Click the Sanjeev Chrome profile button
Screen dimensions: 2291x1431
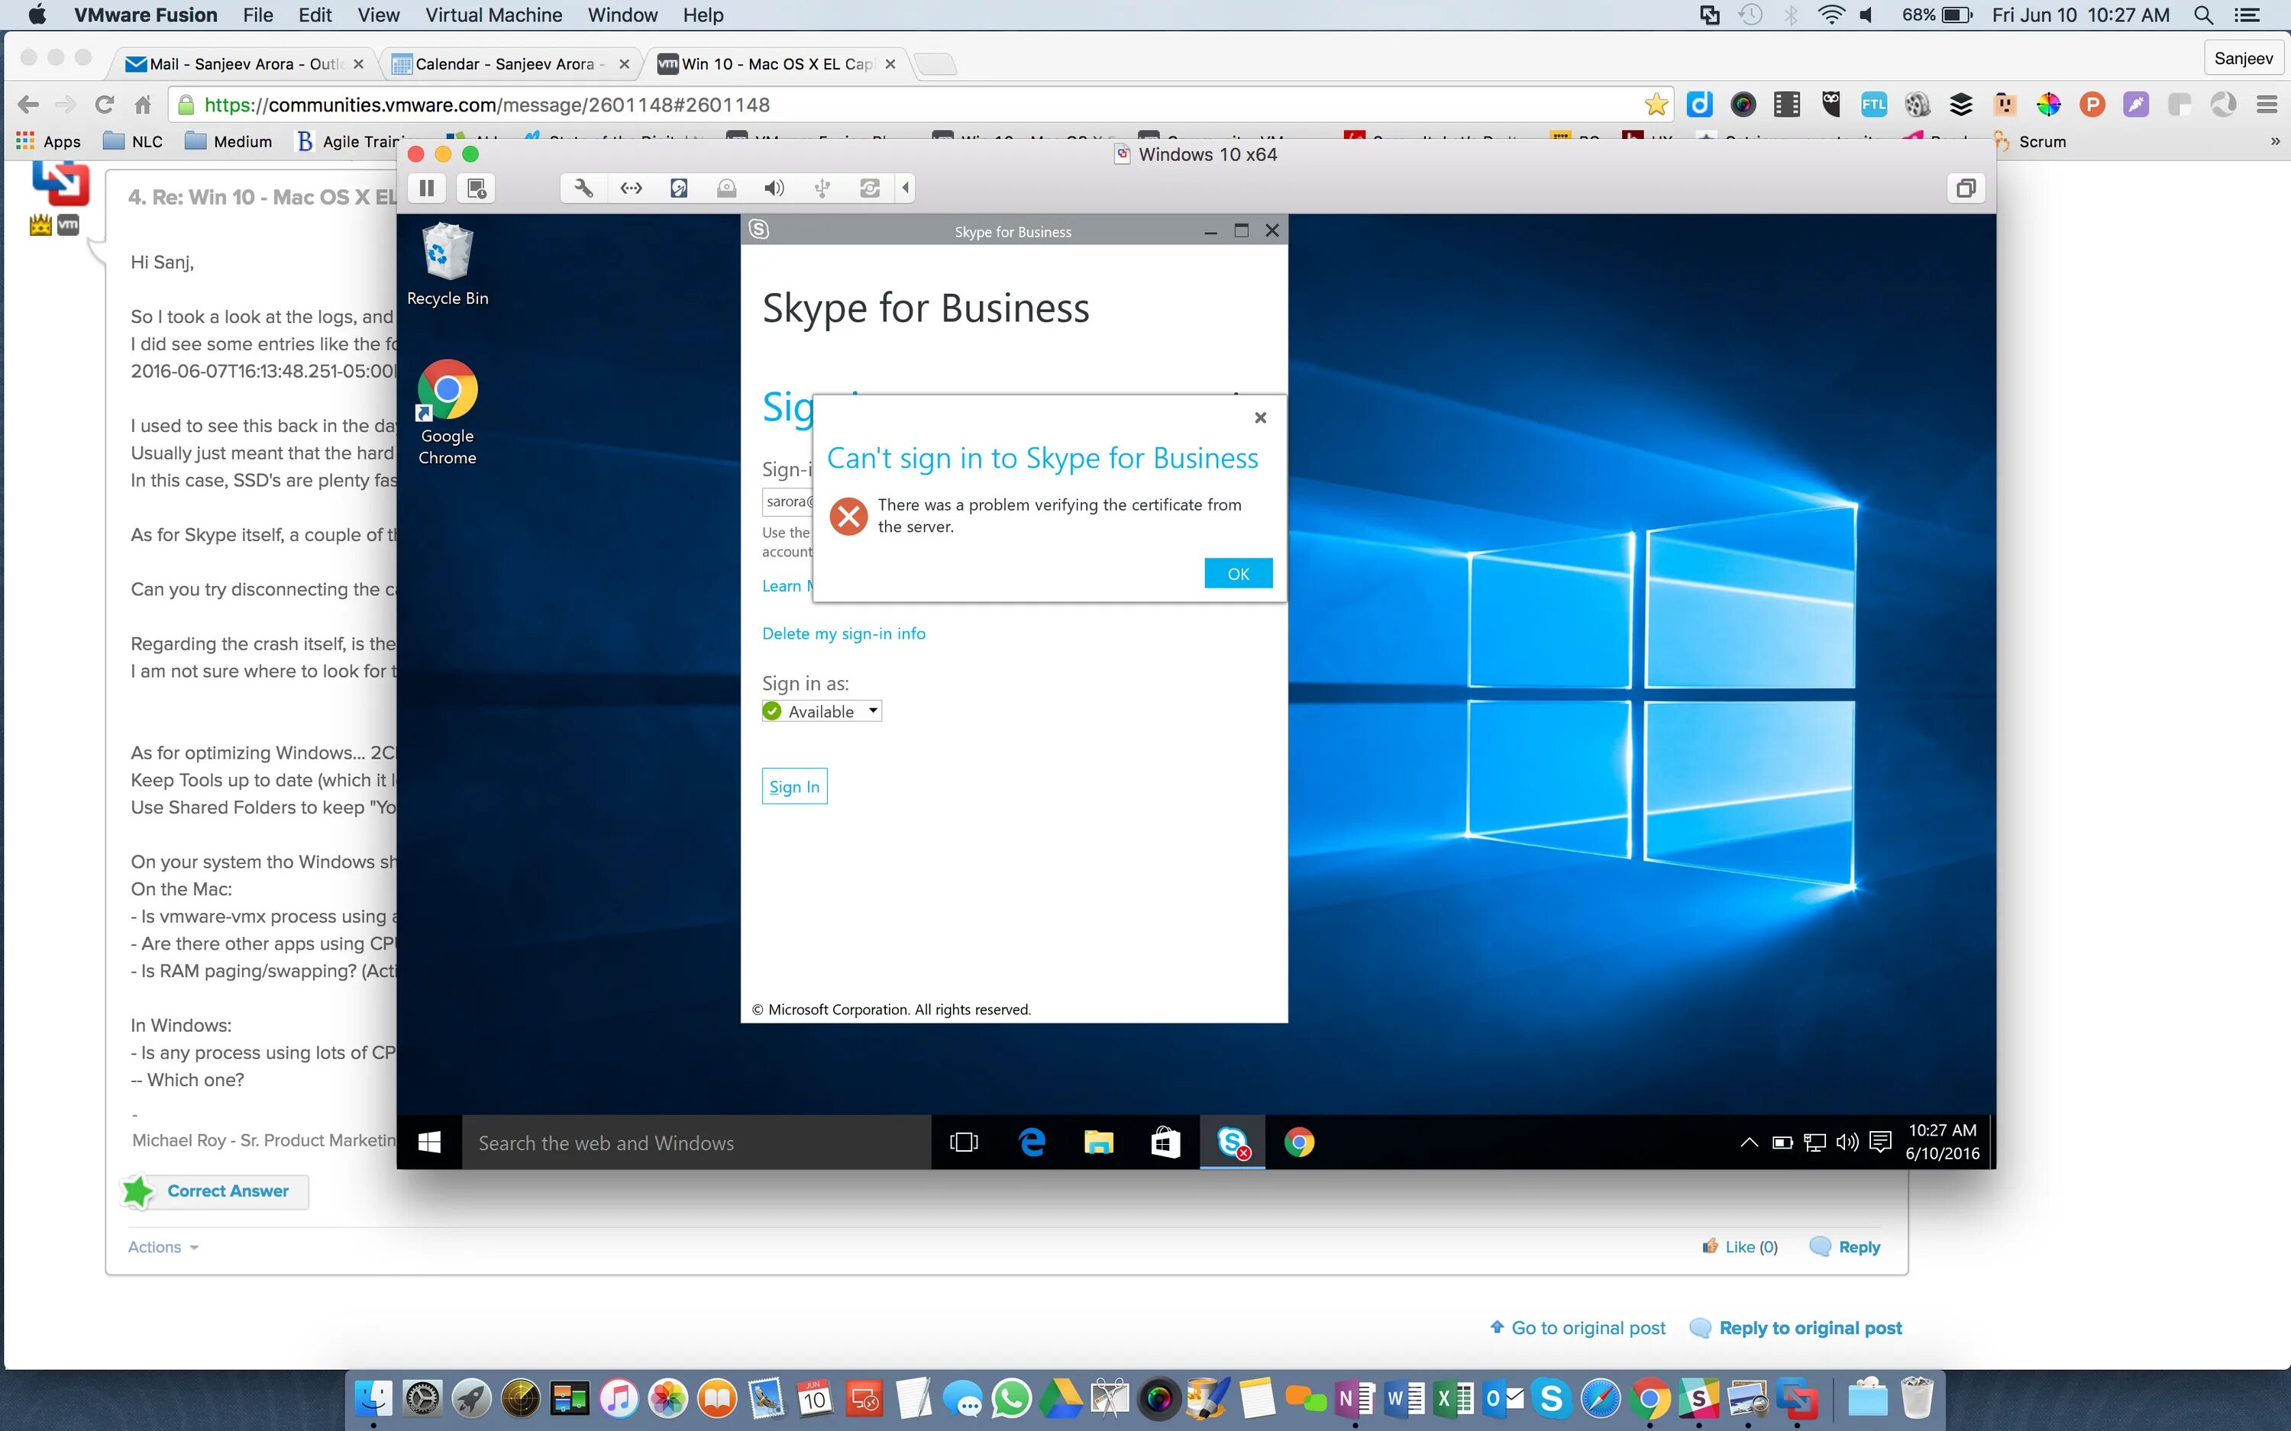(2243, 59)
